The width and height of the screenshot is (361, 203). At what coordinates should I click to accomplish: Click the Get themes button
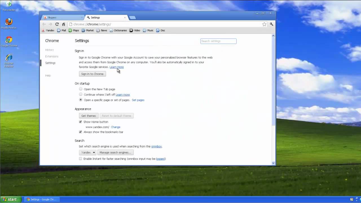coord(89,116)
